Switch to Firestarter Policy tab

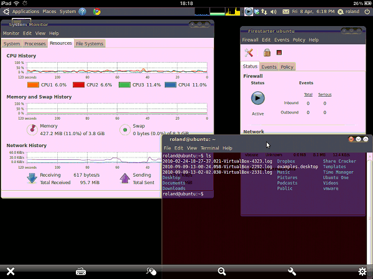point(287,67)
